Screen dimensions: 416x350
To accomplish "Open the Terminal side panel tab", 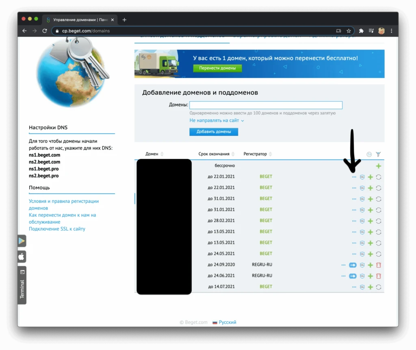I will 22,285.
